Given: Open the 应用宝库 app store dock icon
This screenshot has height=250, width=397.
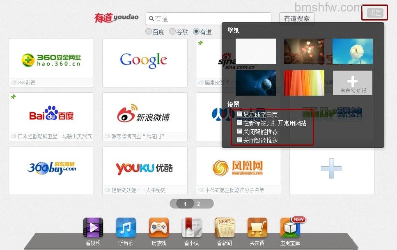Looking at the screenshot, I should tap(291, 228).
